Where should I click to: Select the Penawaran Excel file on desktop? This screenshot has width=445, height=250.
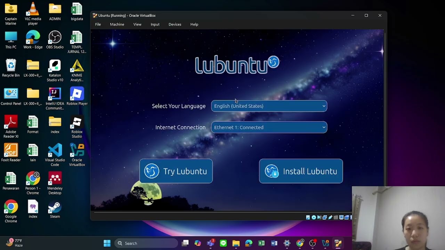coord(11,181)
